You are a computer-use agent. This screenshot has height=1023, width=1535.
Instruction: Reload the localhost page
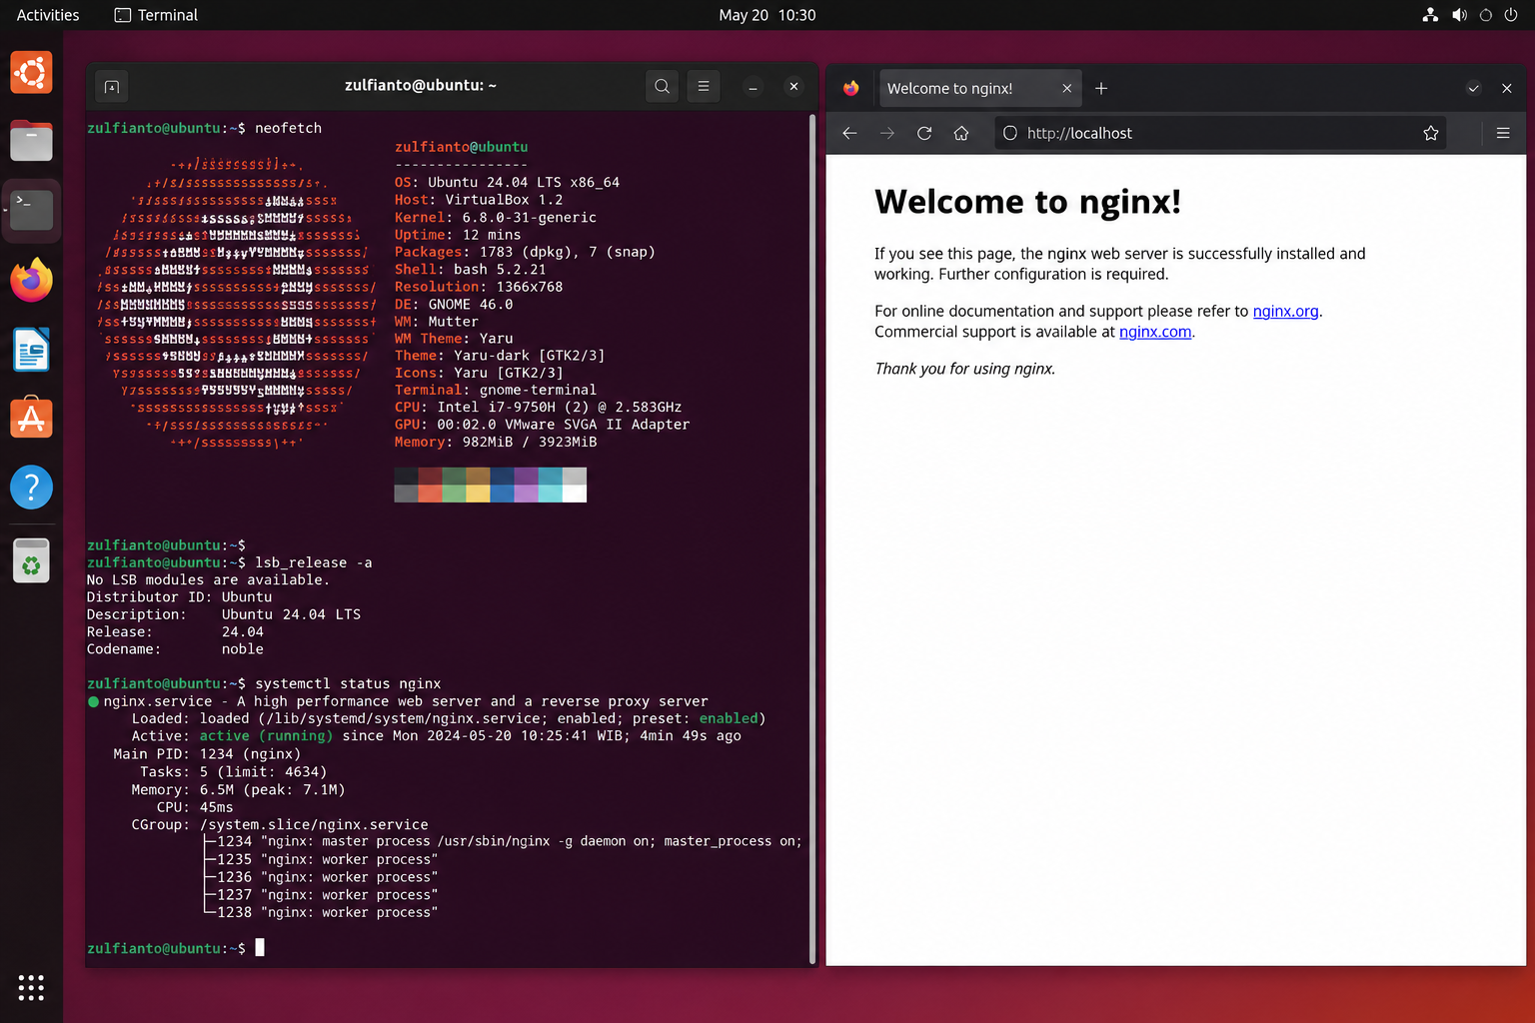click(x=924, y=133)
